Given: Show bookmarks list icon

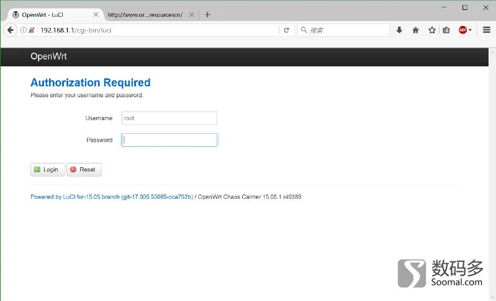Looking at the screenshot, I should (x=446, y=30).
